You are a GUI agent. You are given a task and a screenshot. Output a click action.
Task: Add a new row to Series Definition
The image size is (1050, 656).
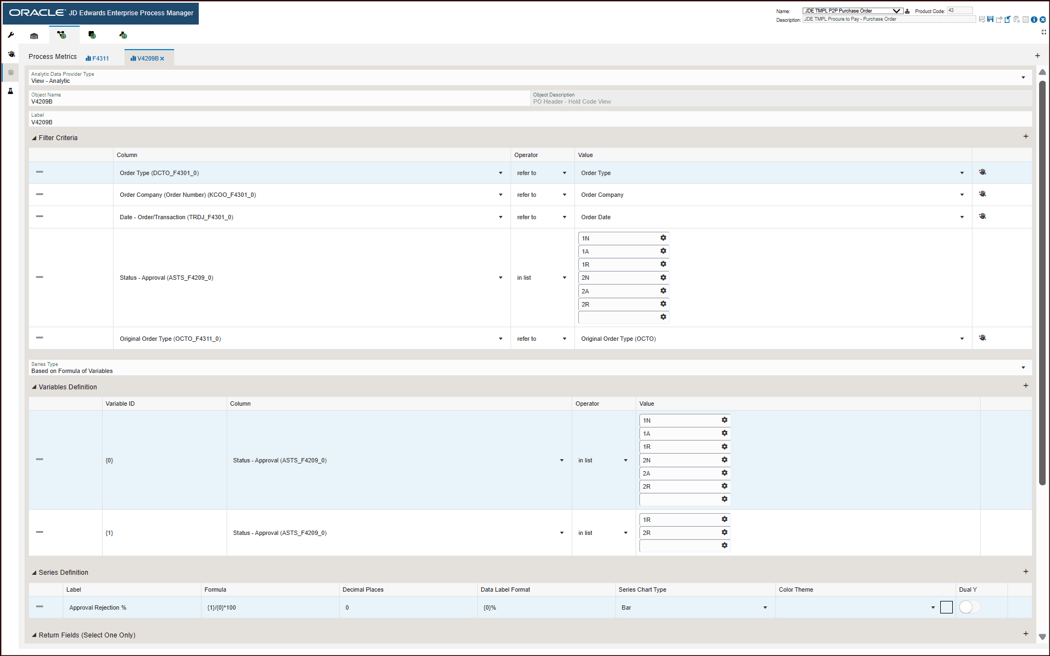coord(1025,571)
